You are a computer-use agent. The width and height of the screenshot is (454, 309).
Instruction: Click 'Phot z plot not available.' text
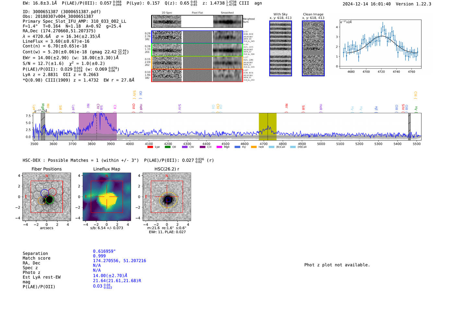pyautogui.click(x=337, y=265)
